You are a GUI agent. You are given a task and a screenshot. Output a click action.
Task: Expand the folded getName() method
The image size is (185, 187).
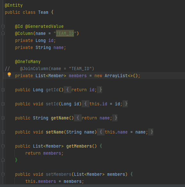(x=3, y=118)
